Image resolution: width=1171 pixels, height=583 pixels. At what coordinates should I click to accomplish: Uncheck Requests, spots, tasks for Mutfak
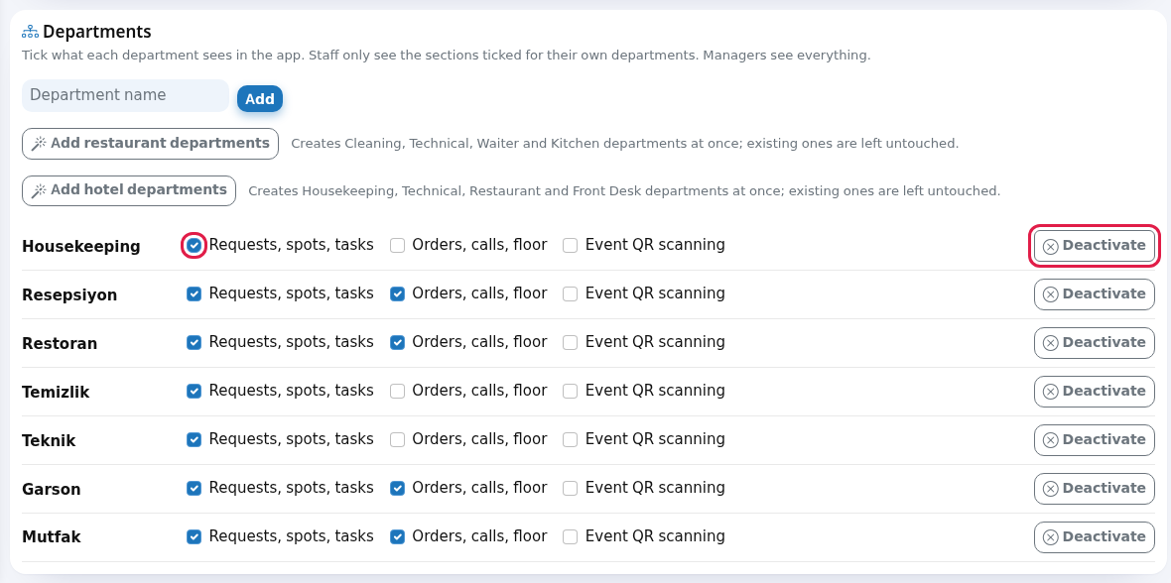[x=194, y=536]
